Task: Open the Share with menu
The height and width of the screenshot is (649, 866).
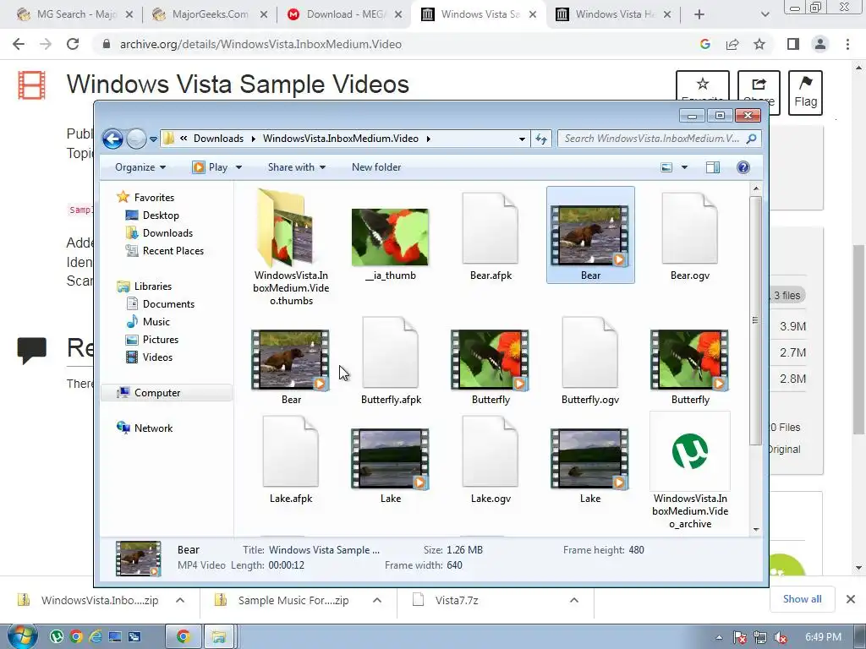Action: [297, 167]
